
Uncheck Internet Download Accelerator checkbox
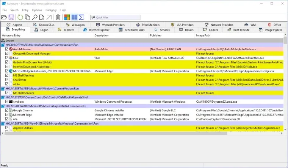pos(7,66)
